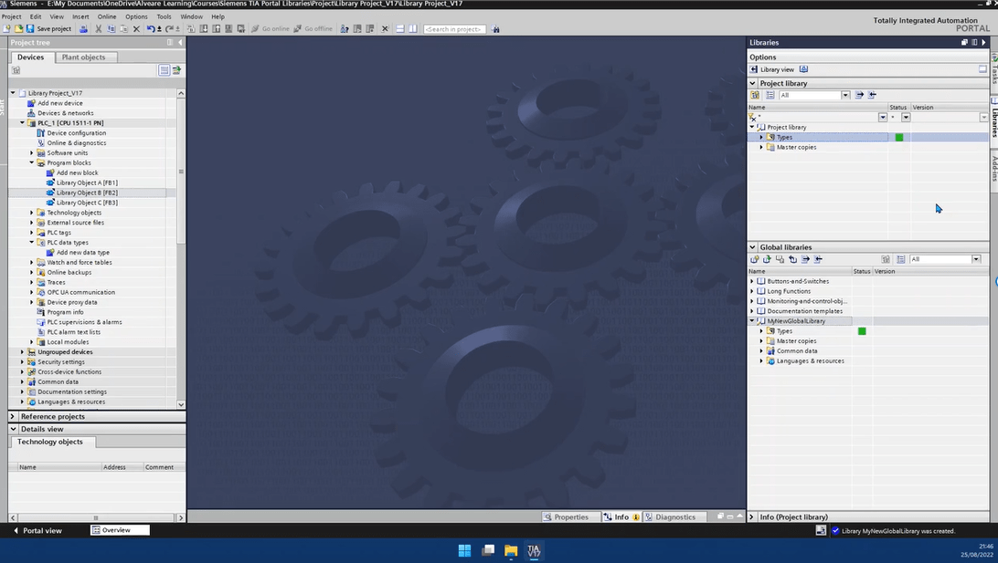The height and width of the screenshot is (563, 998).
Task: Open File Explorer from the taskbar
Action: point(511,550)
